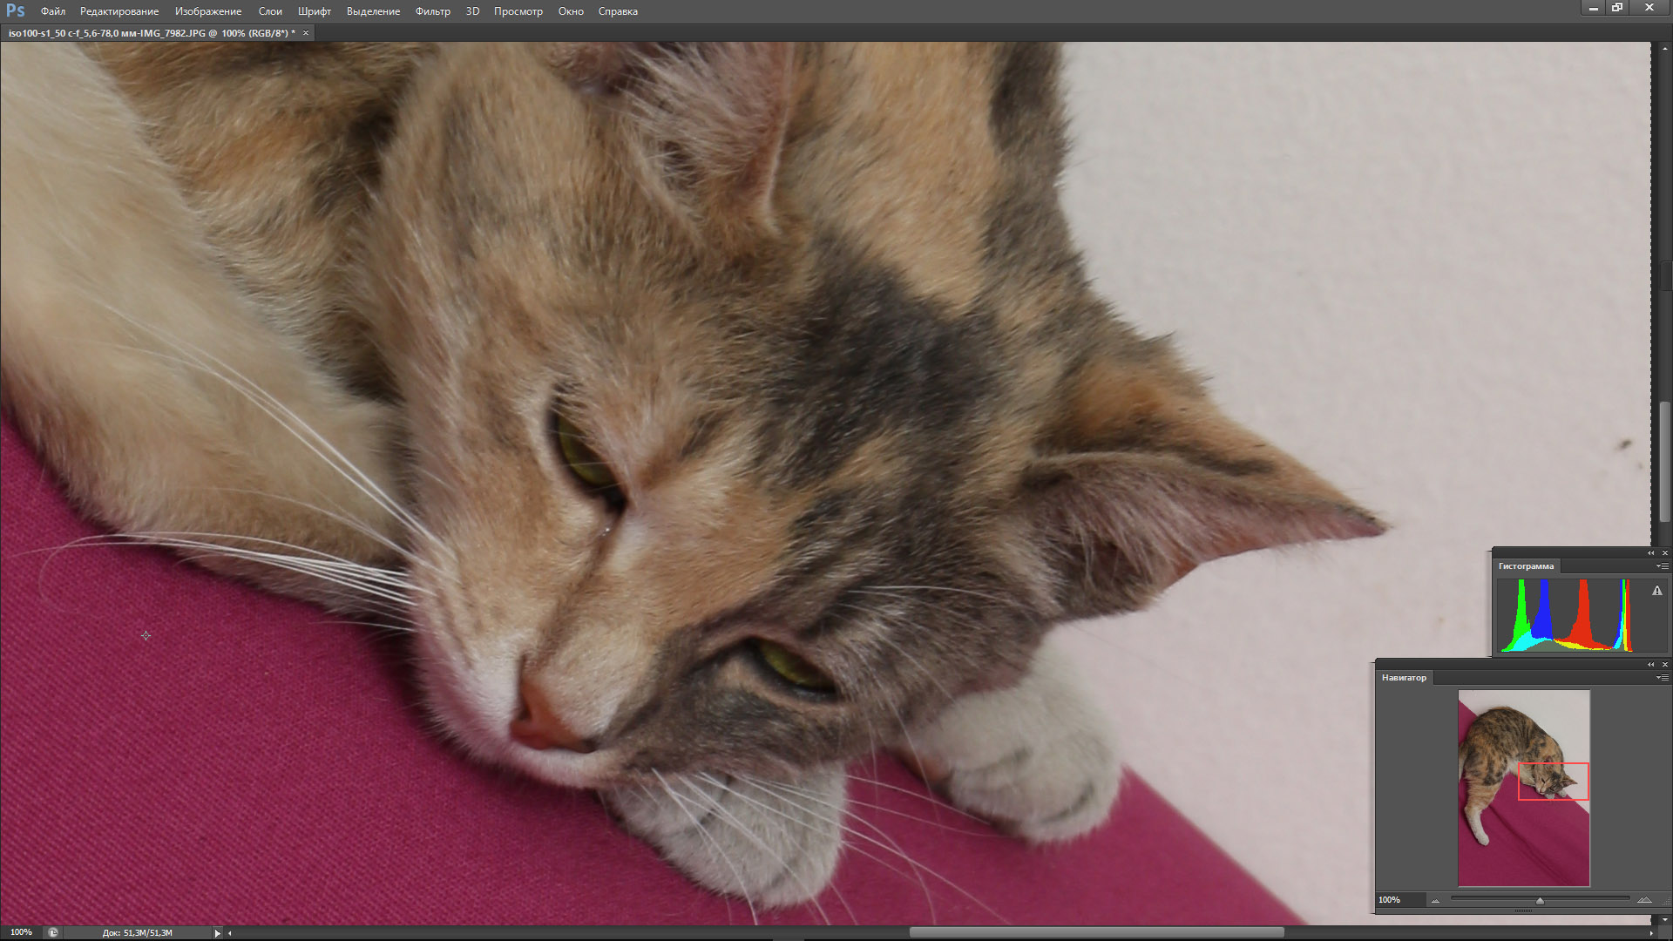
Task: Close the IMG_7982.JPG document tab
Action: (x=306, y=33)
